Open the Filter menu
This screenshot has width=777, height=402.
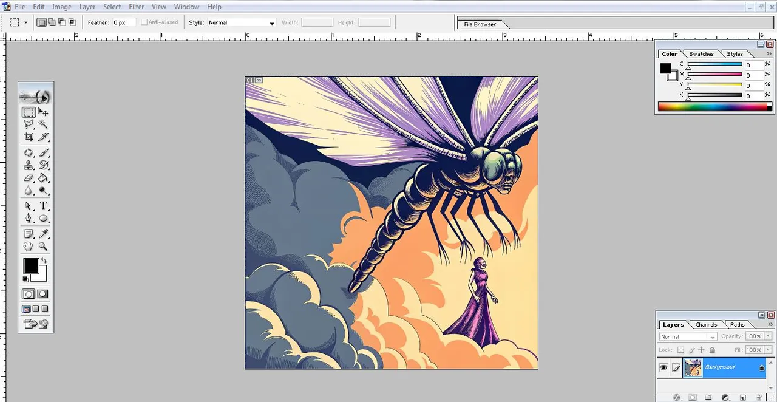(x=137, y=7)
